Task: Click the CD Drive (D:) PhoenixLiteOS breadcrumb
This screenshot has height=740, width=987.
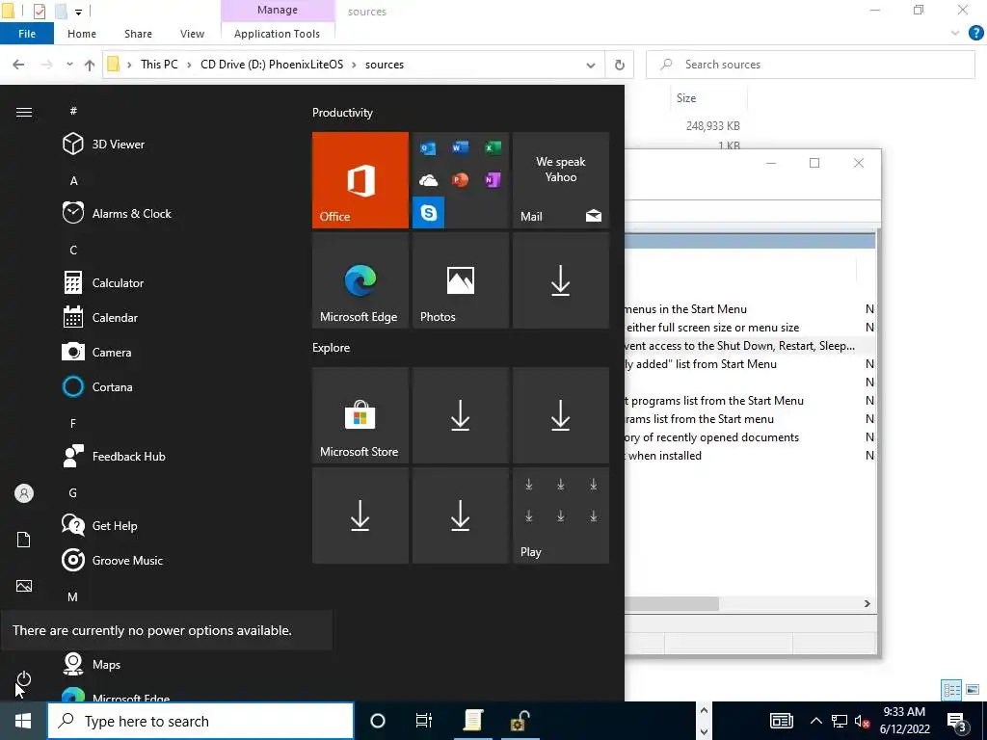Action: pyautogui.click(x=272, y=65)
